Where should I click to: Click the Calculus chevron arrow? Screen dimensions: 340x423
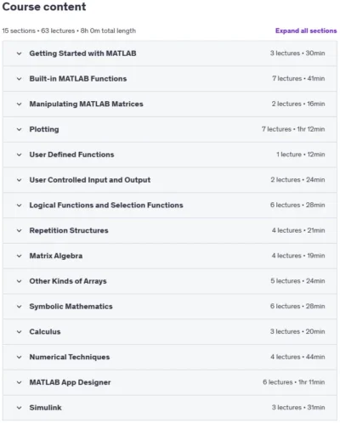click(19, 332)
